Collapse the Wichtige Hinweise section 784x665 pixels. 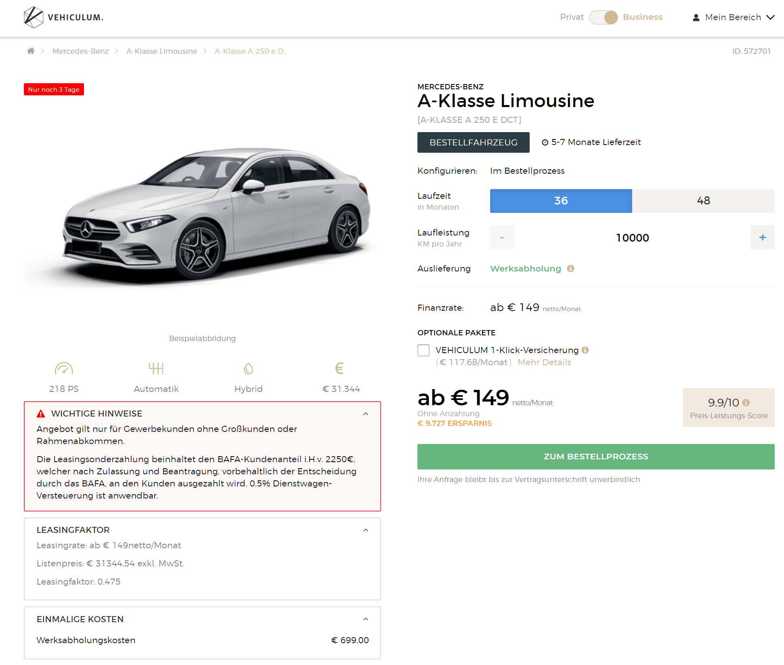tap(366, 414)
